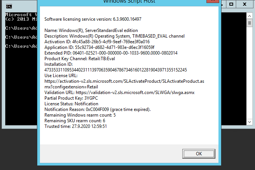Image resolution: width=255 pixels, height=170 pixels.
Task: Click the activation-v2.sls.microsoft.com license URL text
Action: (x=124, y=81)
